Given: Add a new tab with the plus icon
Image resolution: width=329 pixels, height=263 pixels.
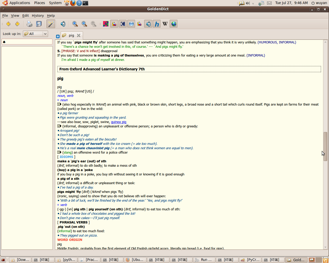Looking at the screenshot, I should coord(58,36).
